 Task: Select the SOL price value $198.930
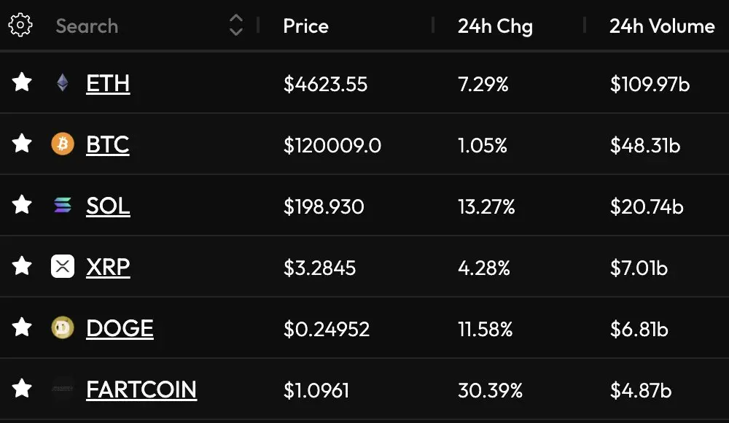324,206
